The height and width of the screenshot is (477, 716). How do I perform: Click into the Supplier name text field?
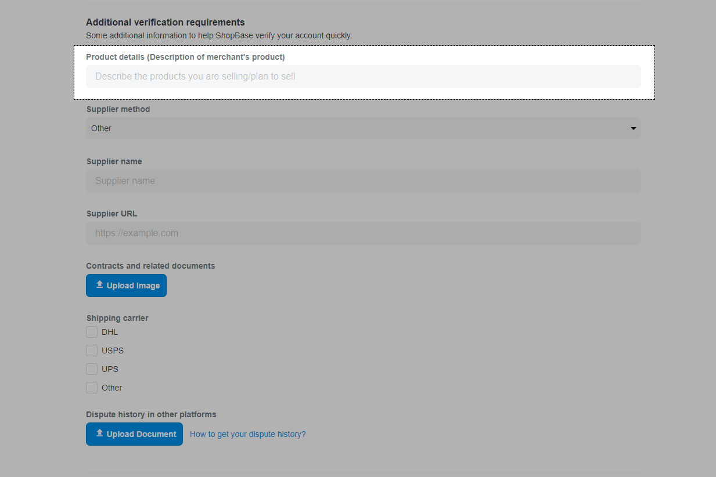(x=363, y=181)
